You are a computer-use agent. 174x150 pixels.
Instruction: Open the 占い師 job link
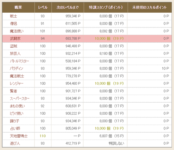15,128
